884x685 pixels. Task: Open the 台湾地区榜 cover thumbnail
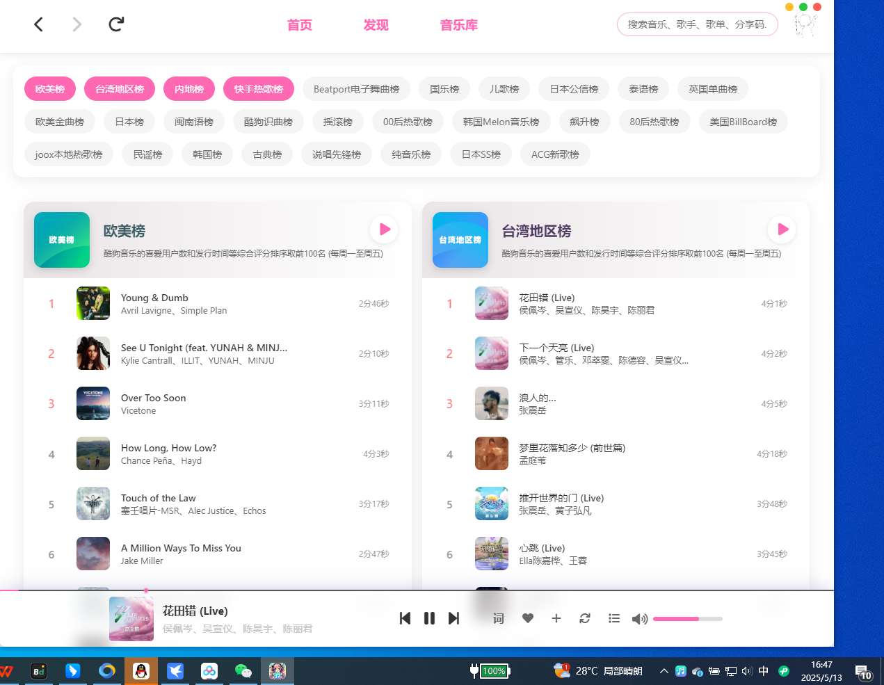coord(460,240)
